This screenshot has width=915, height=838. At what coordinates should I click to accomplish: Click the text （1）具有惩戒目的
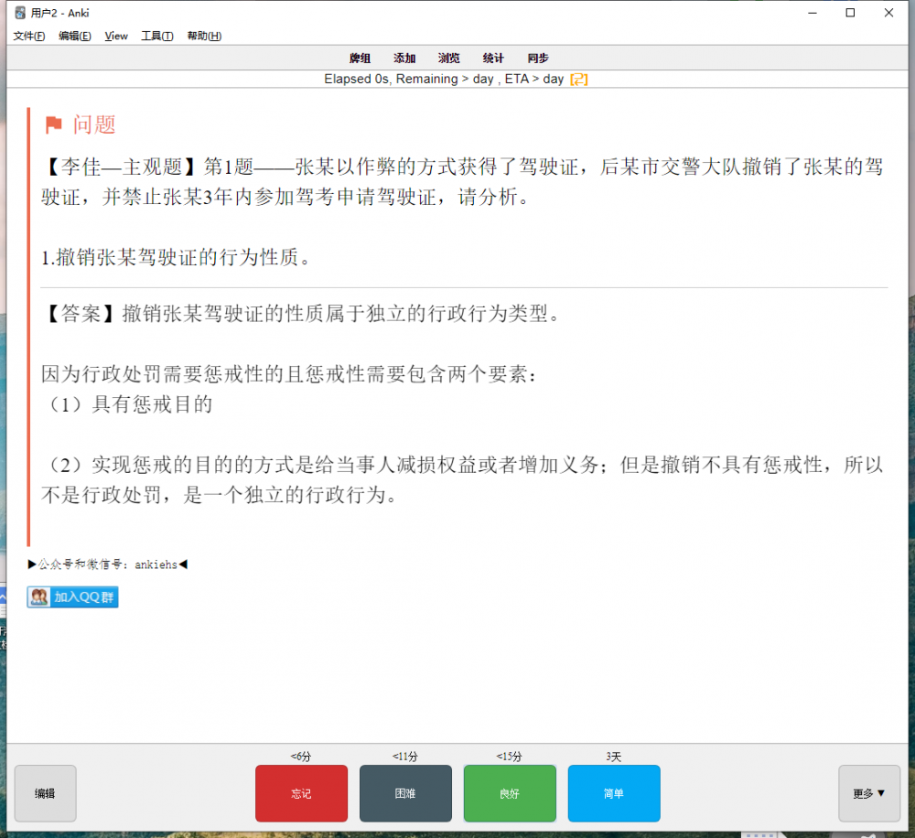[128, 404]
